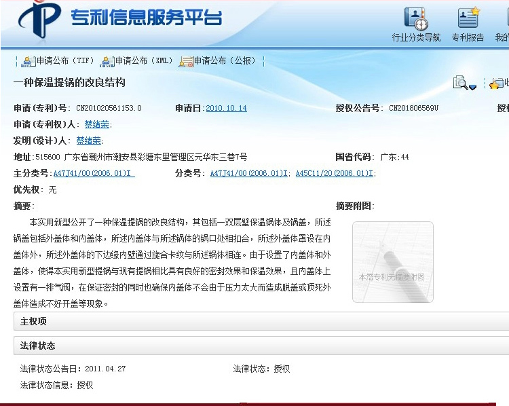Click the favorites star folder icon
The height and width of the screenshot is (406, 509).
click(497, 84)
